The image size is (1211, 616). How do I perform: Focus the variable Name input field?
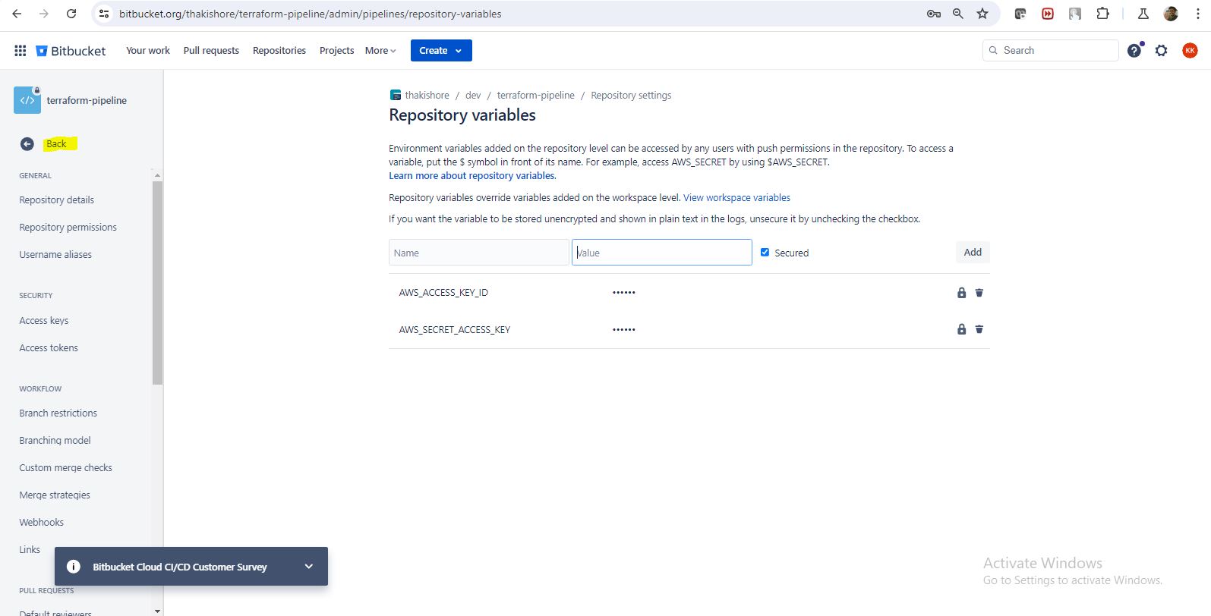click(478, 253)
